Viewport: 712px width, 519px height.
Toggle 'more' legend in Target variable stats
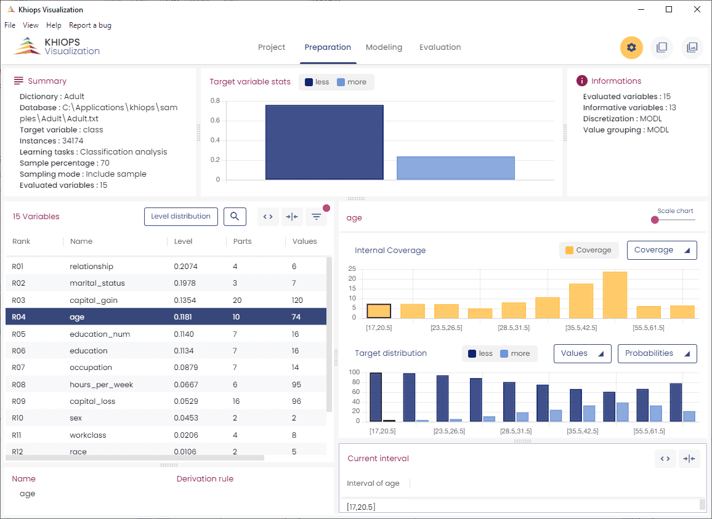(x=351, y=82)
